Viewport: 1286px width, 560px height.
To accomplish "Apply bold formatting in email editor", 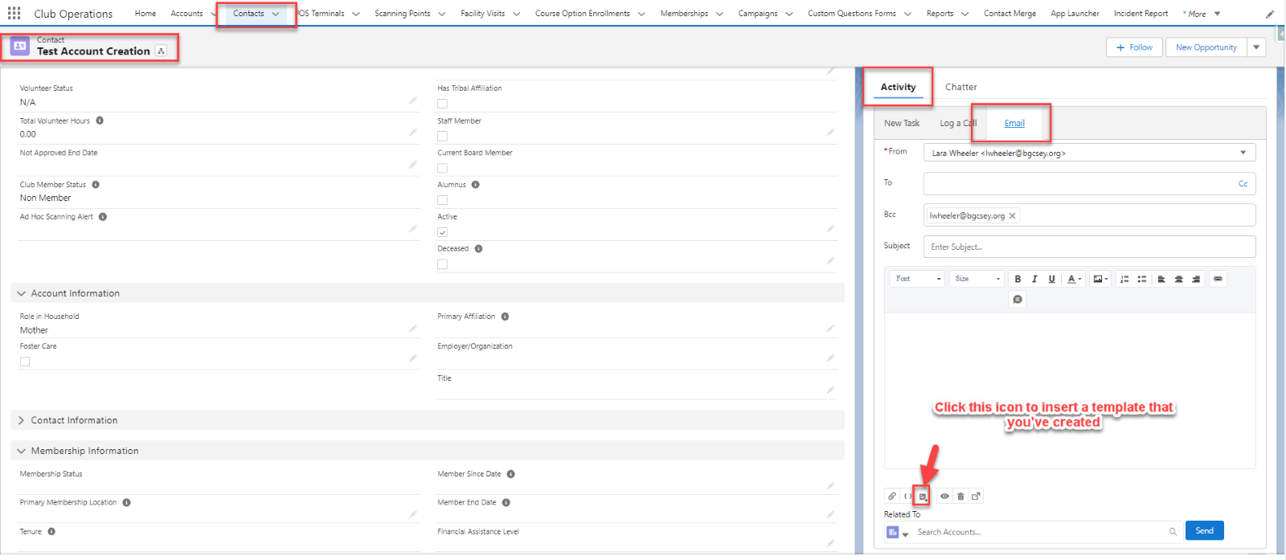I will [1018, 279].
